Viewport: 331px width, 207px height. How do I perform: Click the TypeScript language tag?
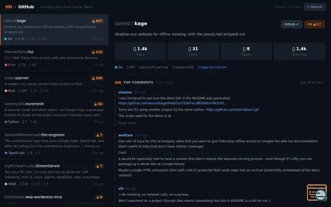[x=14, y=153]
